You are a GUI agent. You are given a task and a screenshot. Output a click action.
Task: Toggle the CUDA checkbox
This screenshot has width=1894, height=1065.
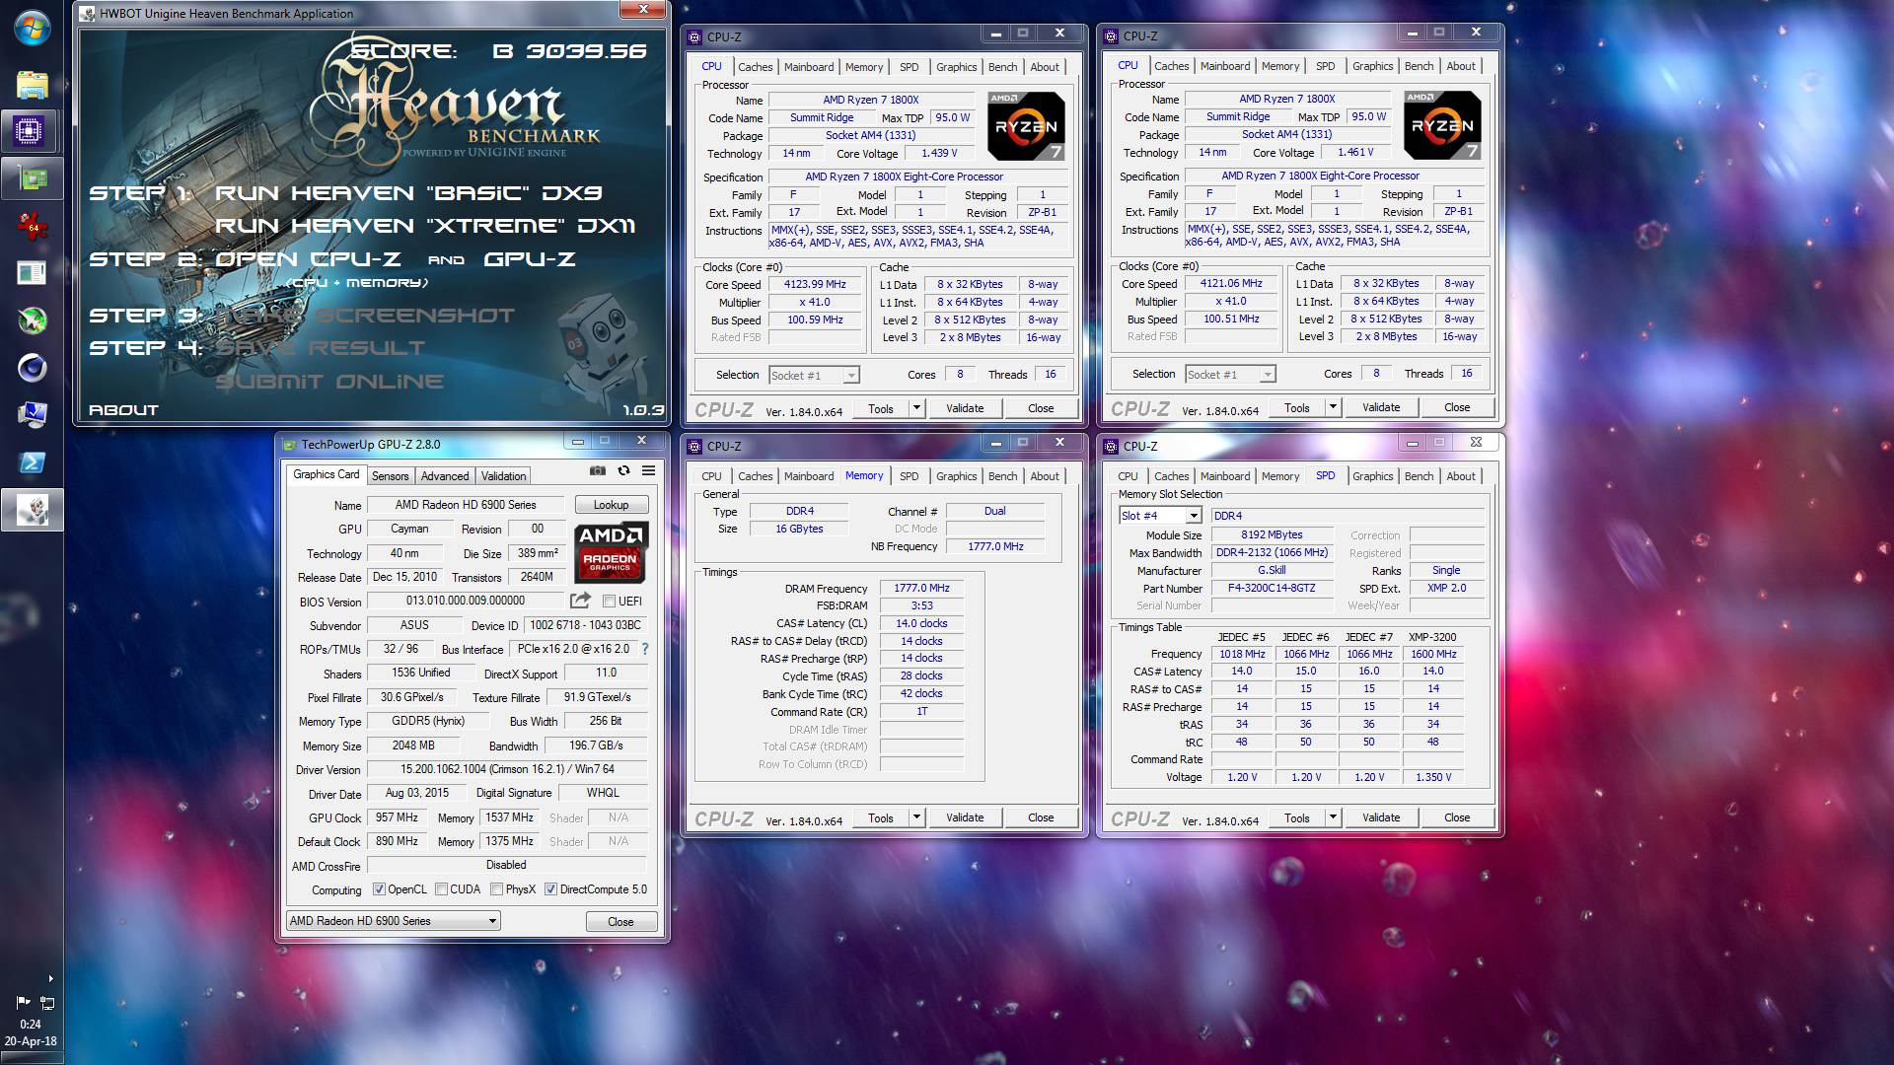pos(441,889)
